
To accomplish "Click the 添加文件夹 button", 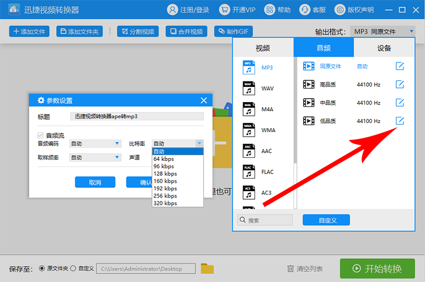I will 79,31.
